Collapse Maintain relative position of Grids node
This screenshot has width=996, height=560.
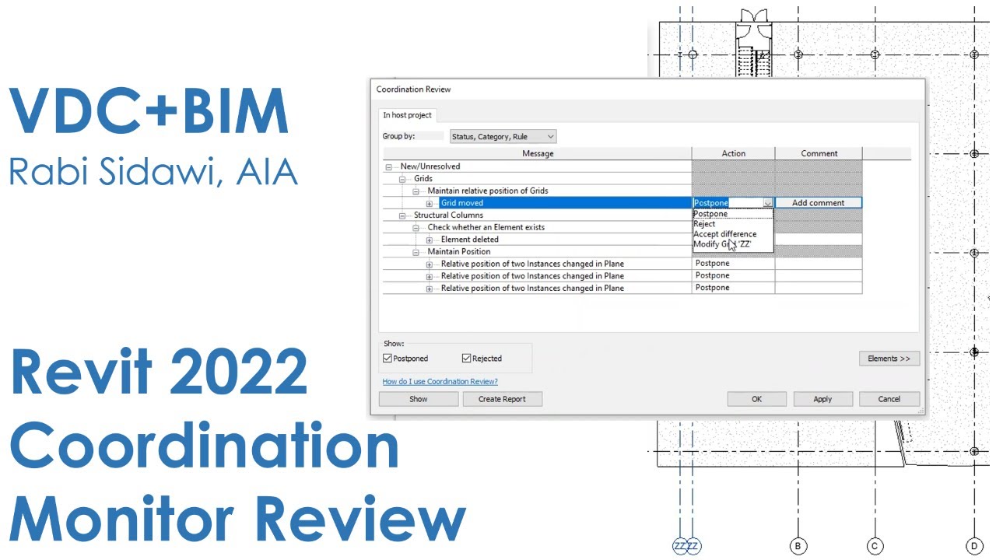[416, 191]
